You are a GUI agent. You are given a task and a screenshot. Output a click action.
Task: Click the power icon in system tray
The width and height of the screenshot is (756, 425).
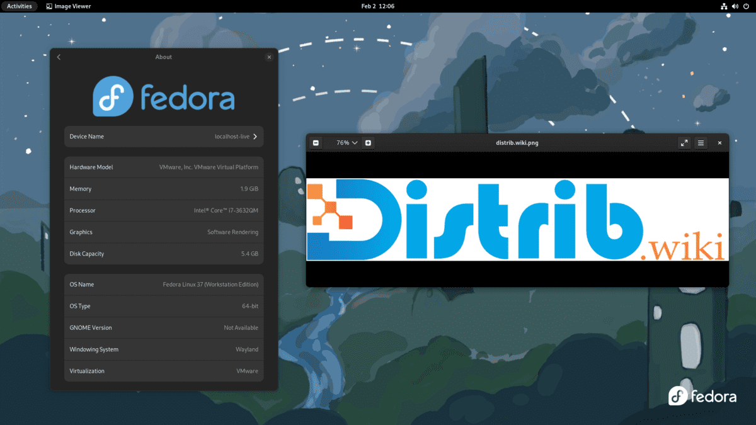coord(747,6)
